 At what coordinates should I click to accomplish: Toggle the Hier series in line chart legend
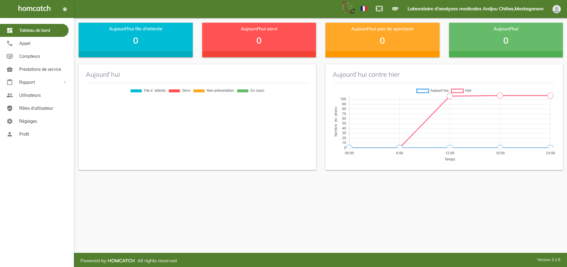[x=461, y=91]
